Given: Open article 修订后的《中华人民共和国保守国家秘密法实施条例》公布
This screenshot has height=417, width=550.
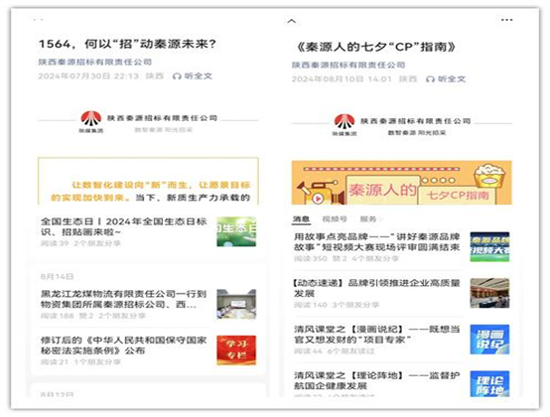Looking at the screenshot, I should [123, 346].
